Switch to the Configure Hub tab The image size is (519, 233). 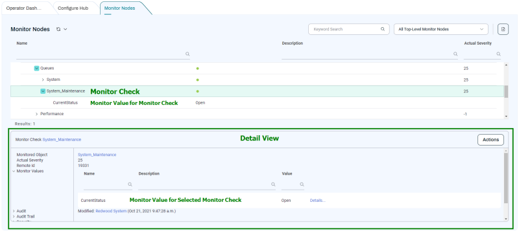(x=73, y=8)
